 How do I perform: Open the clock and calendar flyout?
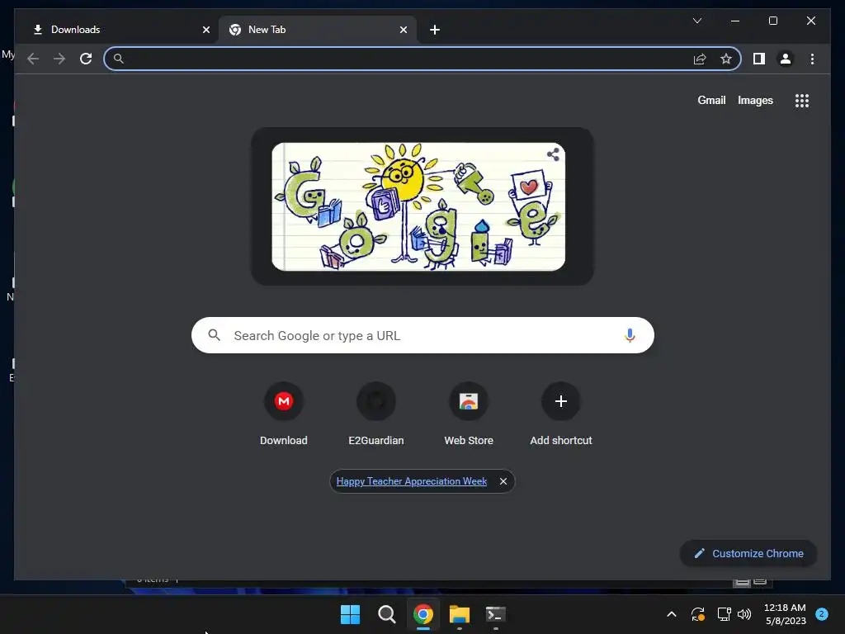pos(786,614)
